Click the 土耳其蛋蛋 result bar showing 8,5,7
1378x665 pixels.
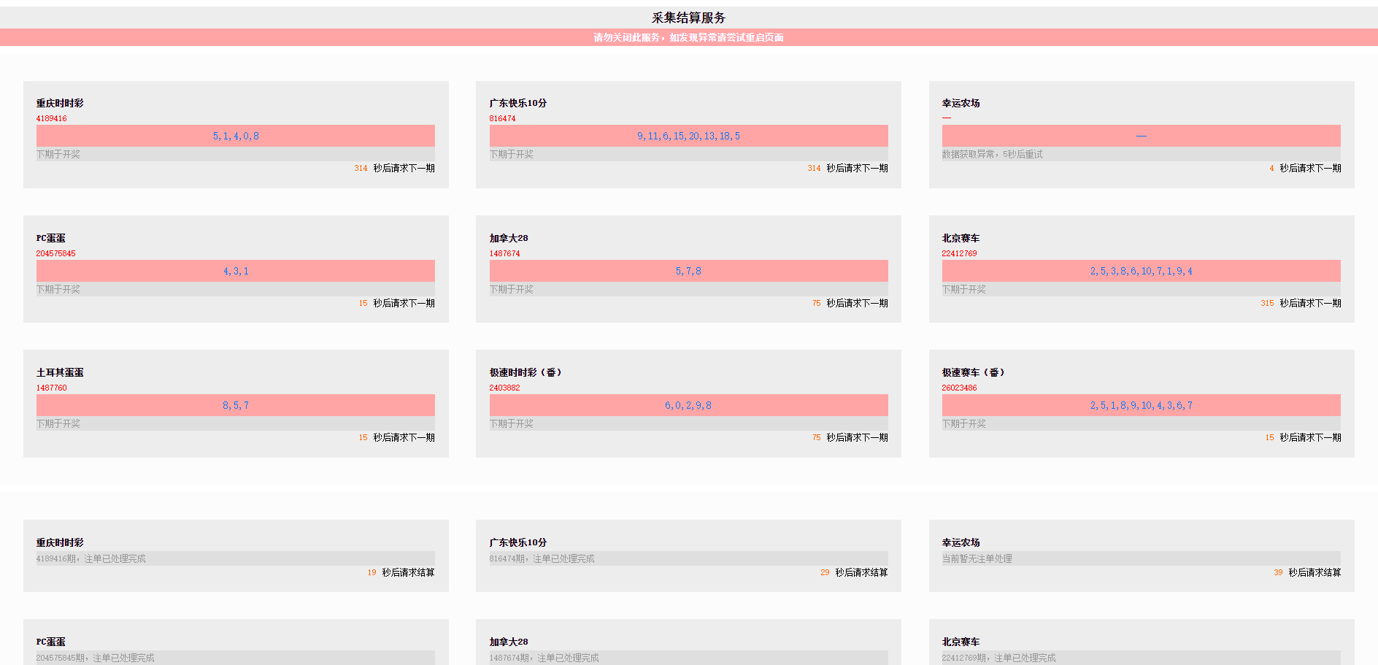[x=236, y=405]
